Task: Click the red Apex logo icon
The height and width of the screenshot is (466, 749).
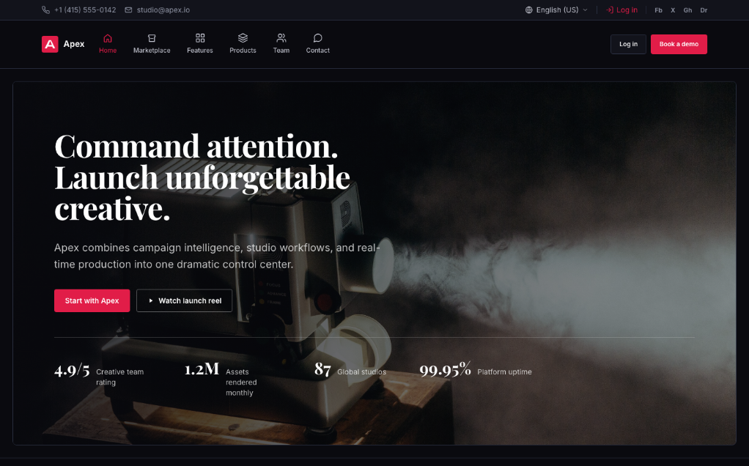Action: click(x=50, y=44)
